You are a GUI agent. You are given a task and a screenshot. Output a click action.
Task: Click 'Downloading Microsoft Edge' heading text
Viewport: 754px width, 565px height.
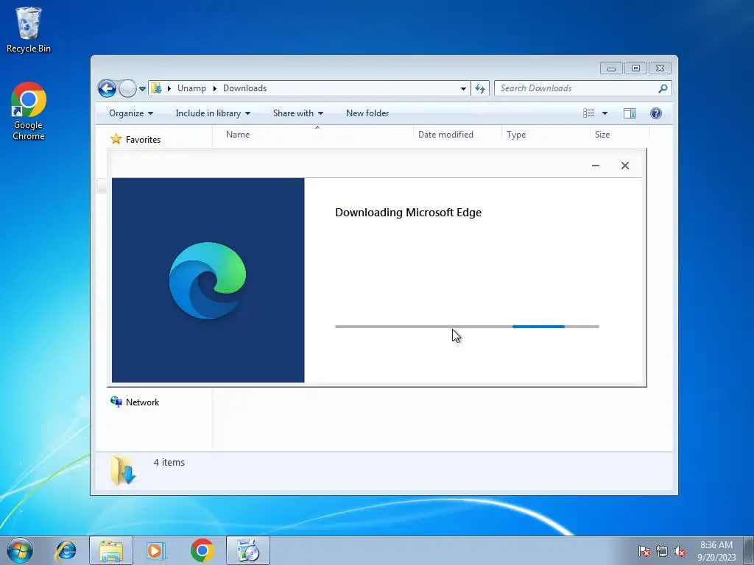408,213
